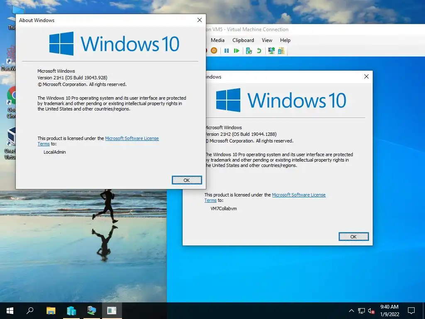Open File Explorer from the taskbar
This screenshot has width=425, height=319.
point(51,311)
